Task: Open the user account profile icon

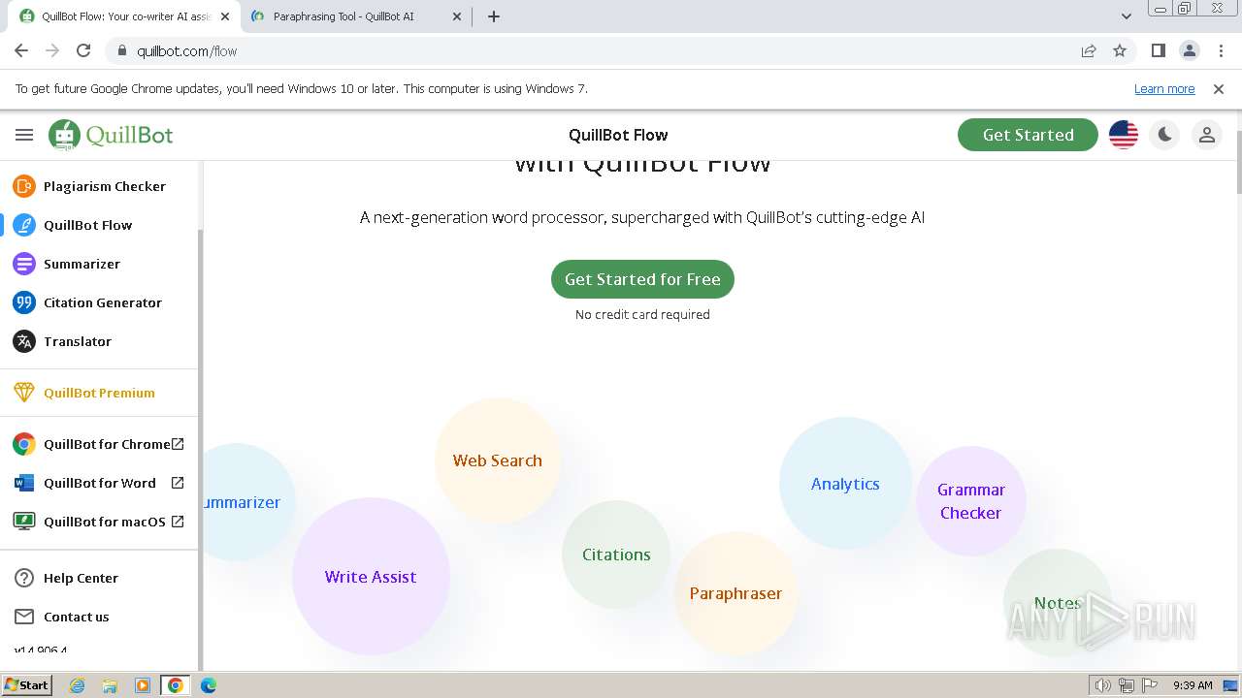Action: coord(1207,135)
